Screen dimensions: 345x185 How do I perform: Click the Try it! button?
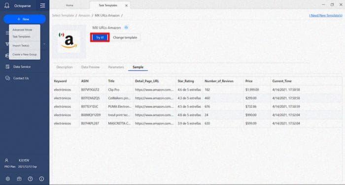pyautogui.click(x=100, y=37)
